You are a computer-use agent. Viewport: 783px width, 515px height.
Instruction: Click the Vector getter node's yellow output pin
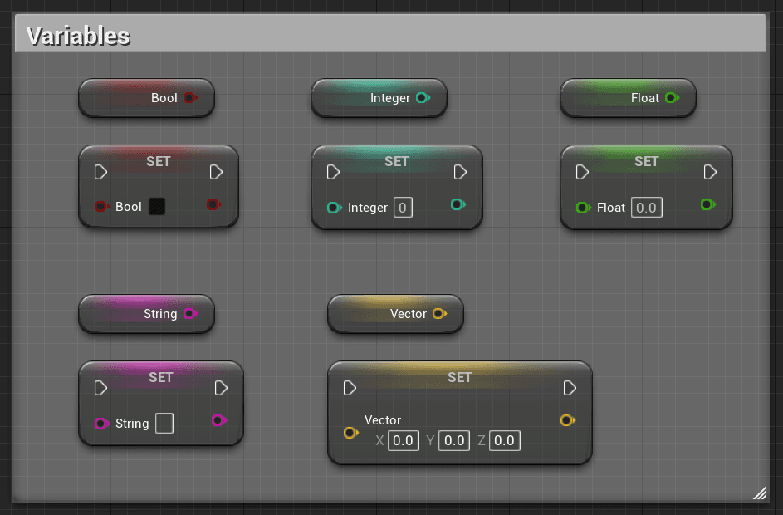(x=438, y=314)
